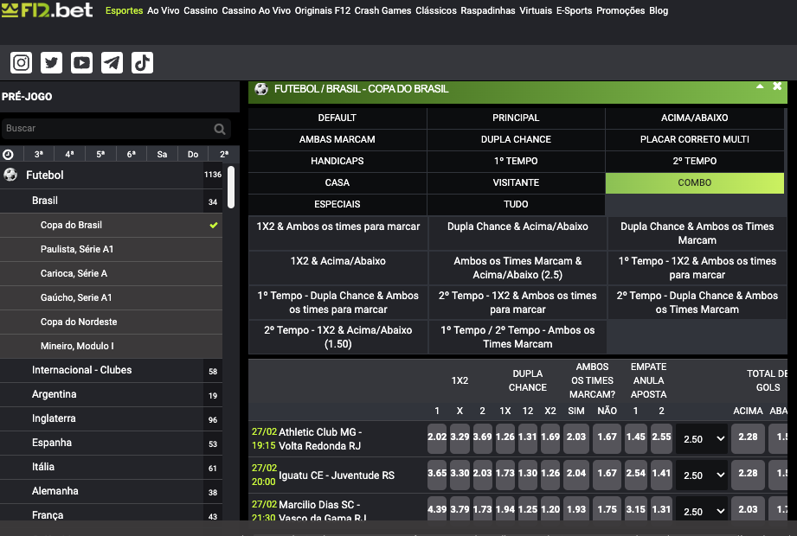The width and height of the screenshot is (797, 536).
Task: Open the Twitter social icon
Action: 52,62
